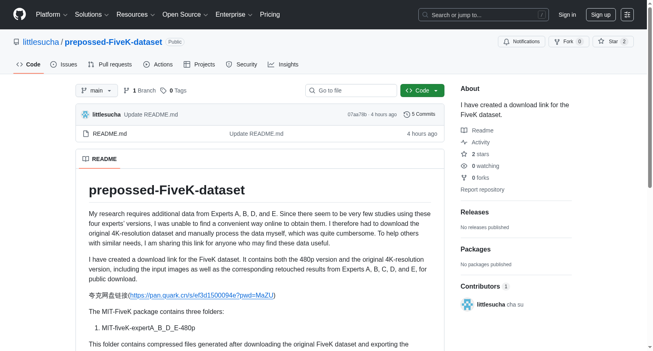The image size is (653, 351).
Task: Click the book icon in README tab
Action: [x=86, y=159]
